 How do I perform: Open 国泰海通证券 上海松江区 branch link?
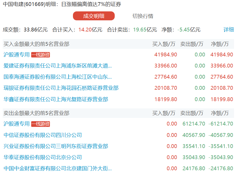(x=57, y=77)
